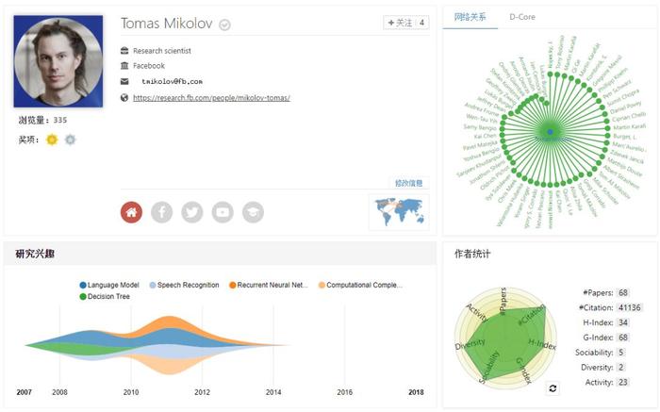Click the verified checkmark beside Tomas Mikolov
This screenshot has height=412, width=660.
[224, 25]
